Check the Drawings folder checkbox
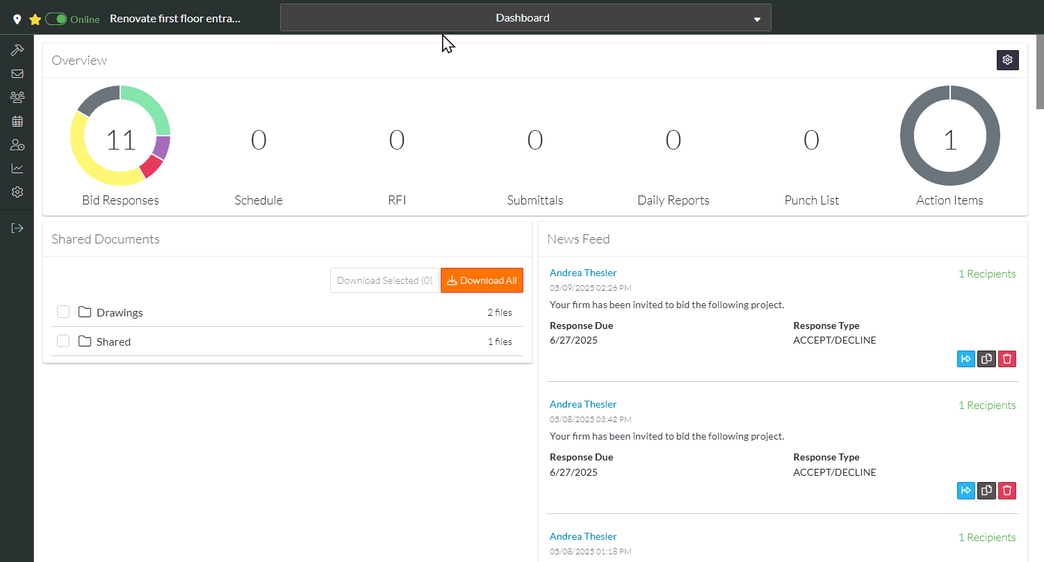 [63, 312]
